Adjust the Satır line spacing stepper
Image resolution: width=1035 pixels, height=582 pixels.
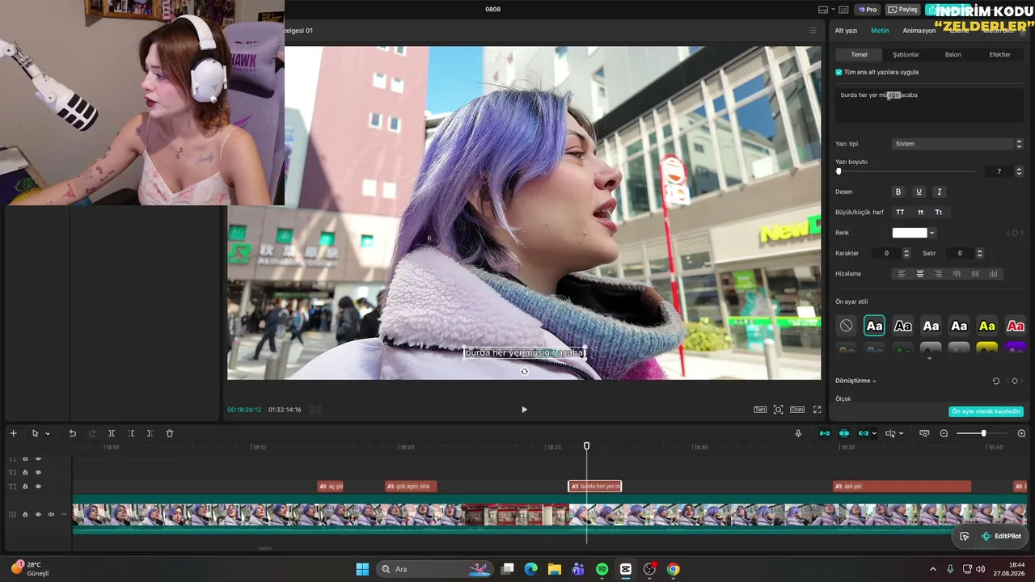pos(979,253)
